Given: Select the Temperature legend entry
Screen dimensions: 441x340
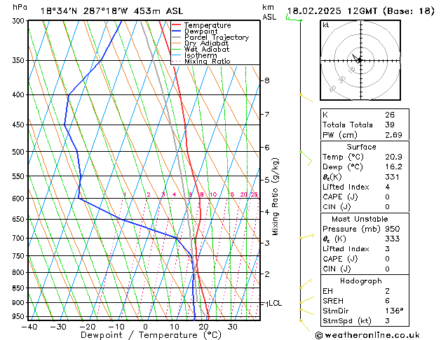Looking at the screenshot, I should pos(208,25).
